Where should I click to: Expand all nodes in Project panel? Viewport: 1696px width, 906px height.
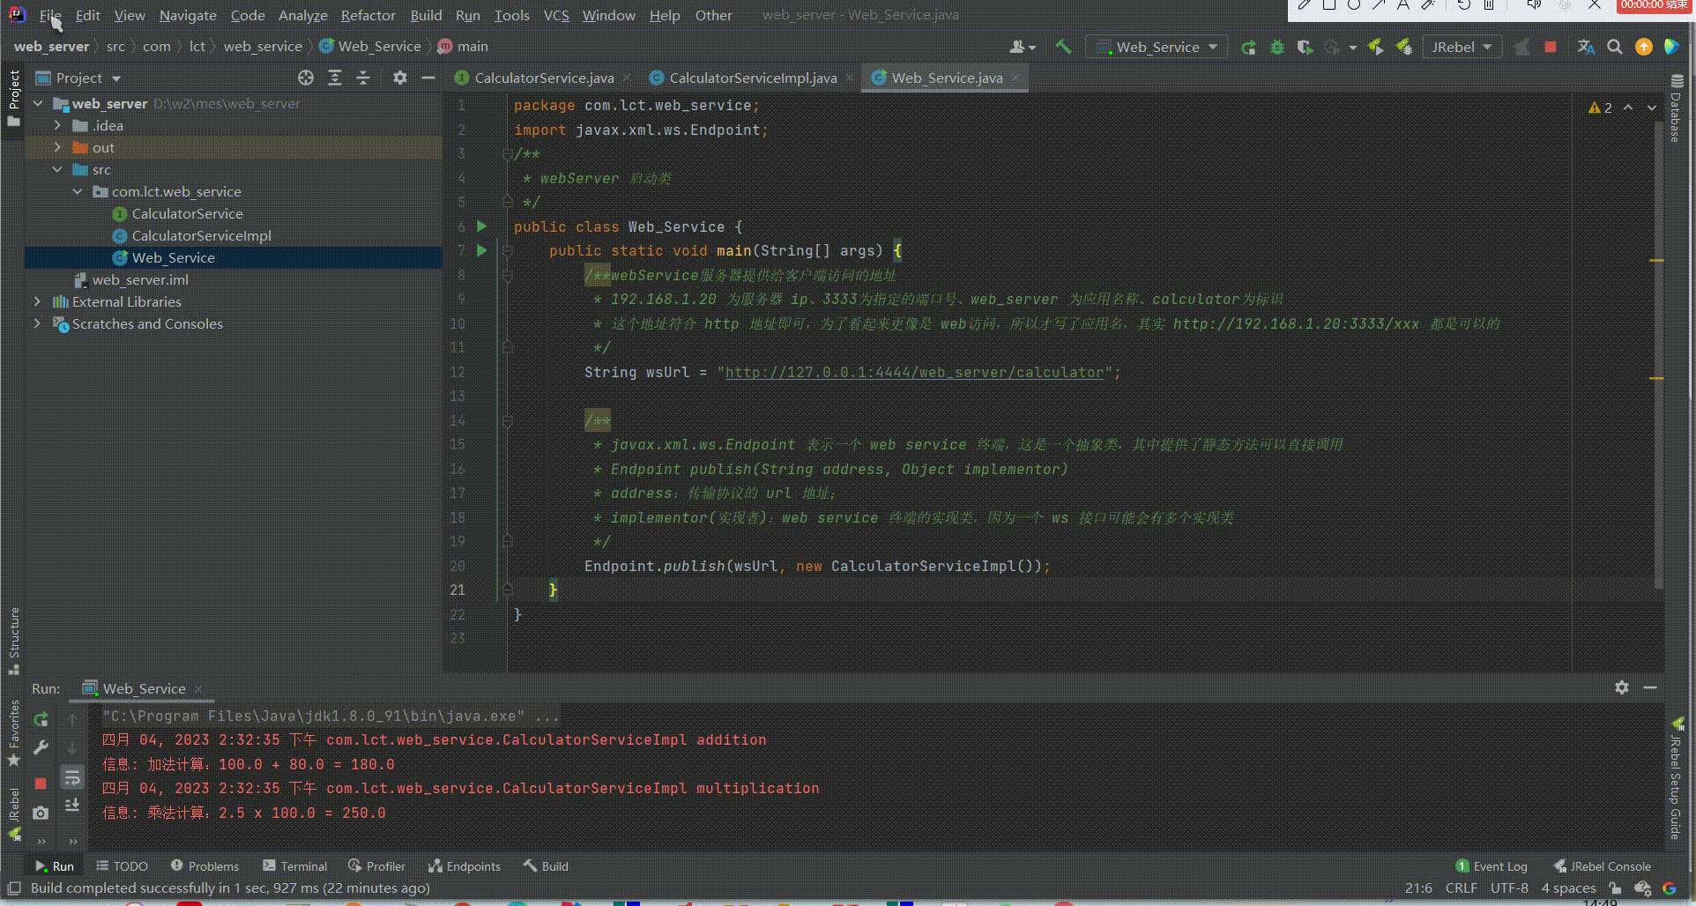pyautogui.click(x=335, y=78)
